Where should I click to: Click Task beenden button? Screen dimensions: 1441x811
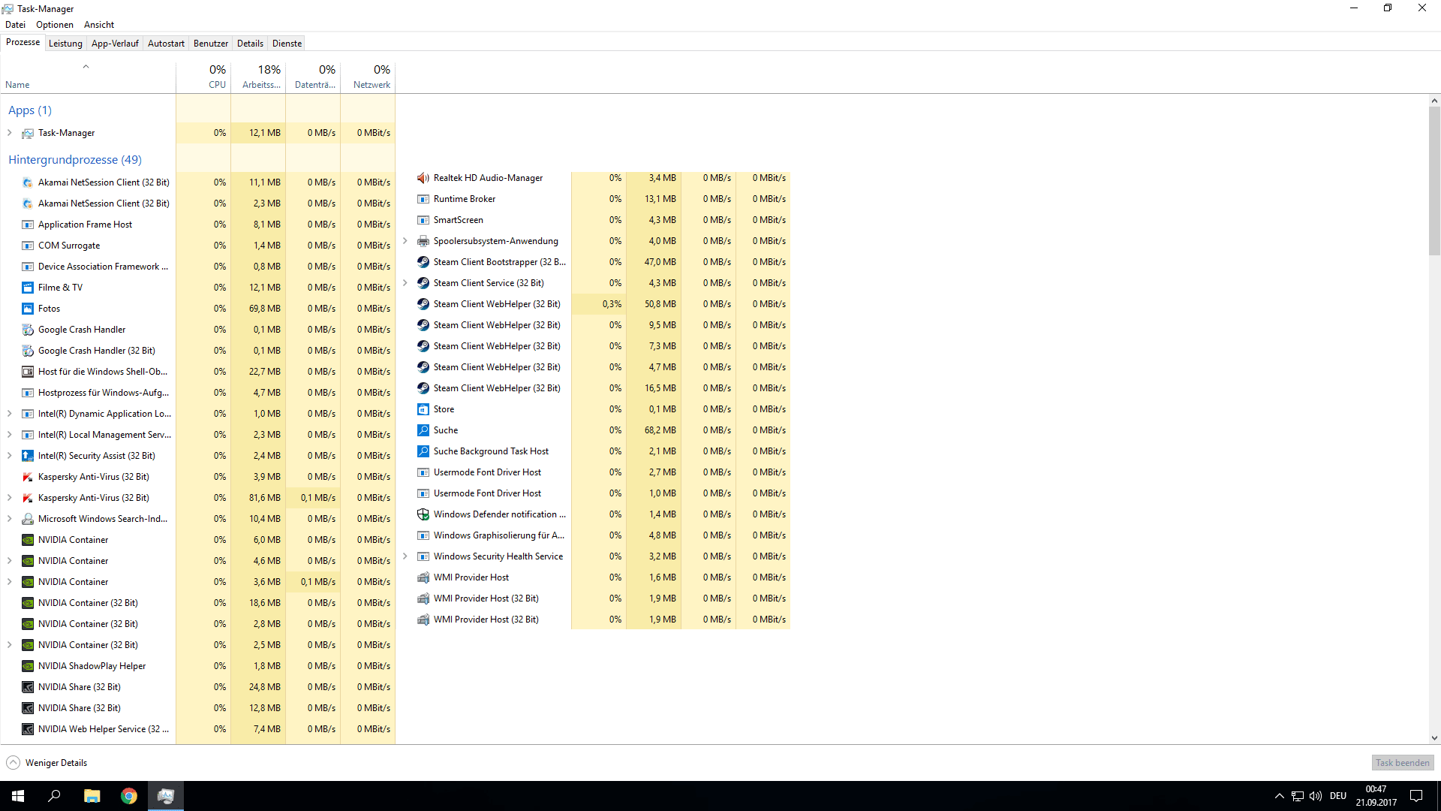click(x=1403, y=763)
